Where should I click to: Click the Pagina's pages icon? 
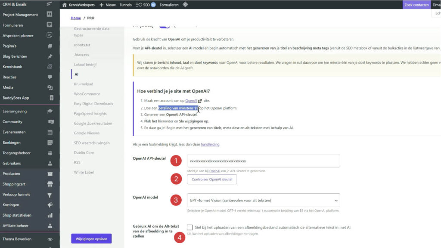coord(50,46)
